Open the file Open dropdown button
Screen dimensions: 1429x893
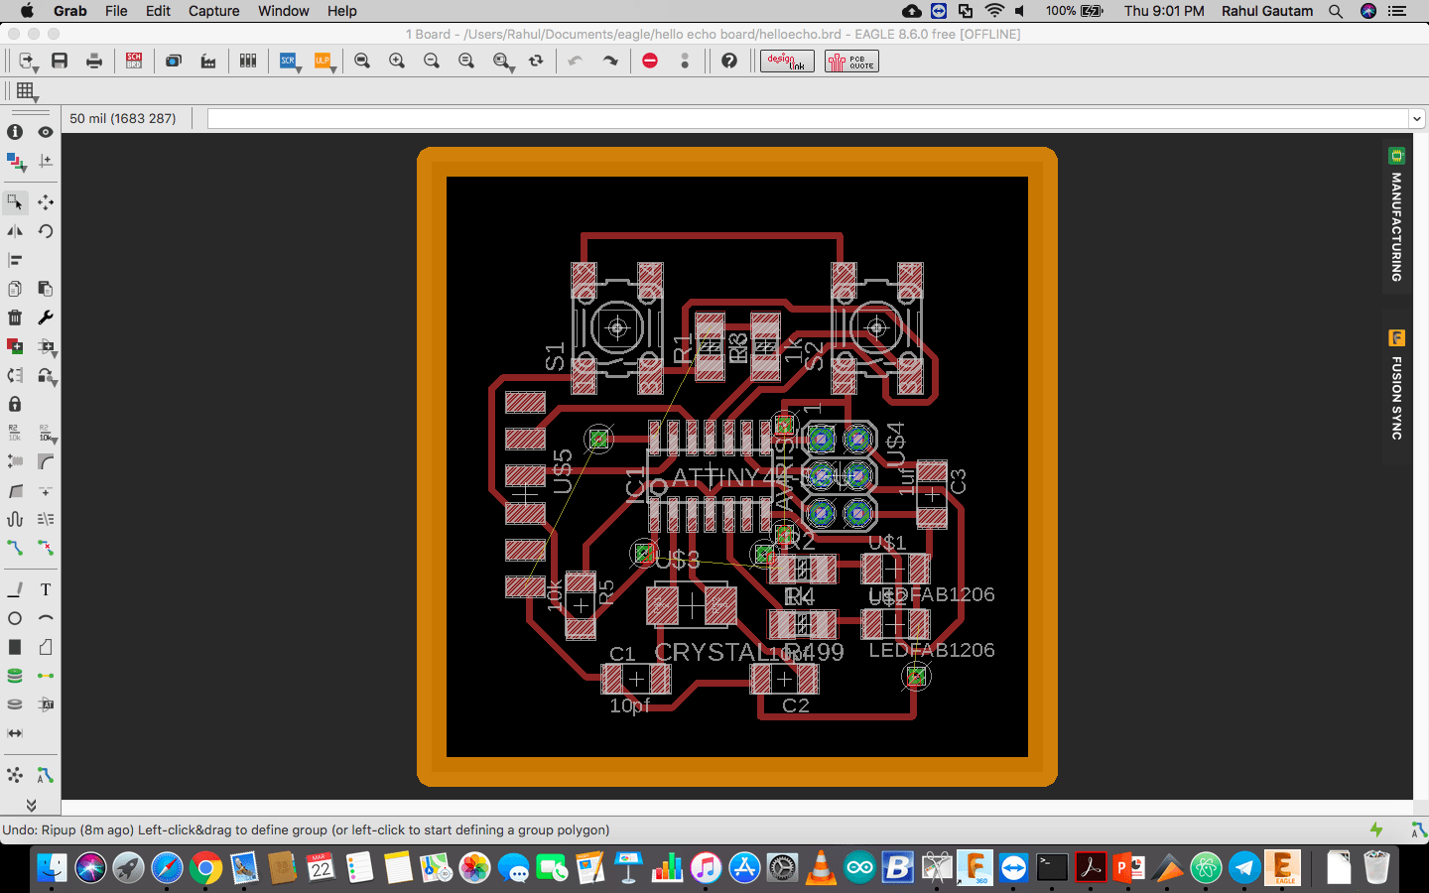pyautogui.click(x=28, y=62)
